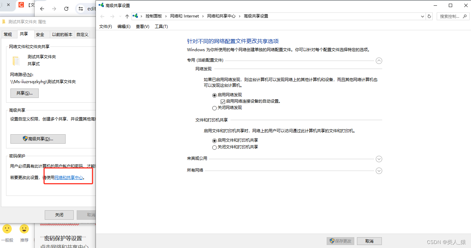Switch to 常规 tab in properties dialog
The height and width of the screenshot is (248, 471).
(x=8, y=34)
